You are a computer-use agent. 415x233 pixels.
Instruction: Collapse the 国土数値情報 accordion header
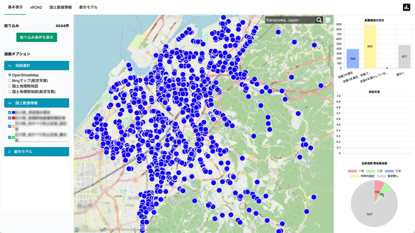[36, 103]
